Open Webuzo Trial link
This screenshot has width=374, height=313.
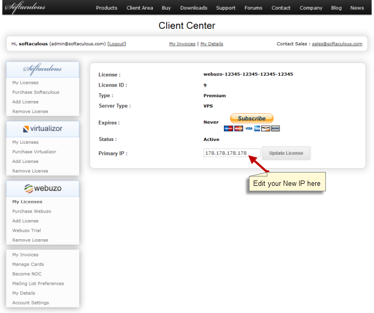point(27,230)
